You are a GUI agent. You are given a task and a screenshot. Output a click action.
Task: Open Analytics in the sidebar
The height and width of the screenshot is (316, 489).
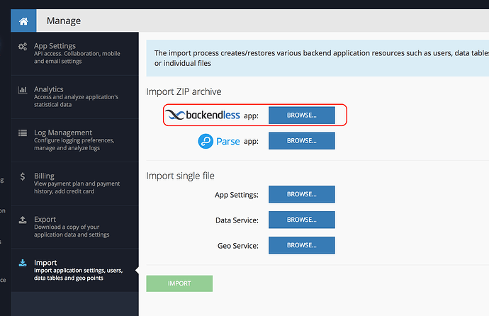[x=78, y=97]
